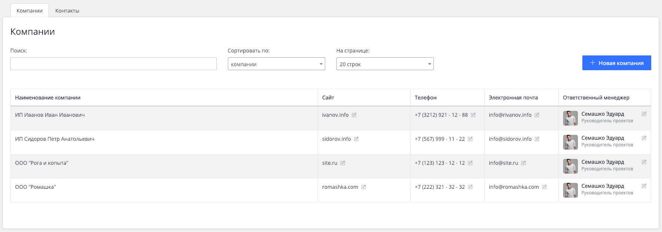662x232 pixels.
Task: Open the 'Сортировать по' dropdown
Action: coord(276,64)
